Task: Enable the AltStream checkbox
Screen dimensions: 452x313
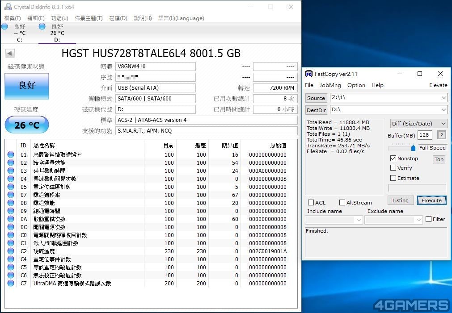Action: click(342, 202)
